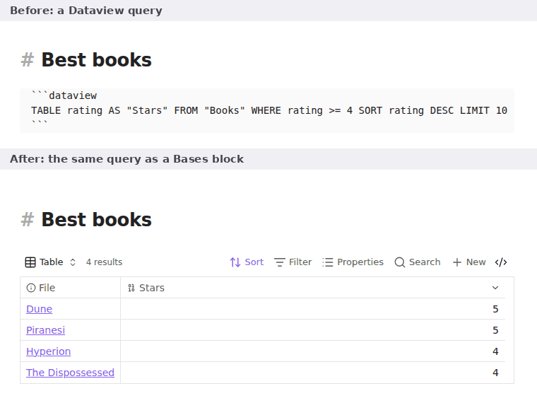Viewport: 537px width, 403px height.
Task: Click the Sort button in the Bases toolbar
Action: (x=247, y=262)
